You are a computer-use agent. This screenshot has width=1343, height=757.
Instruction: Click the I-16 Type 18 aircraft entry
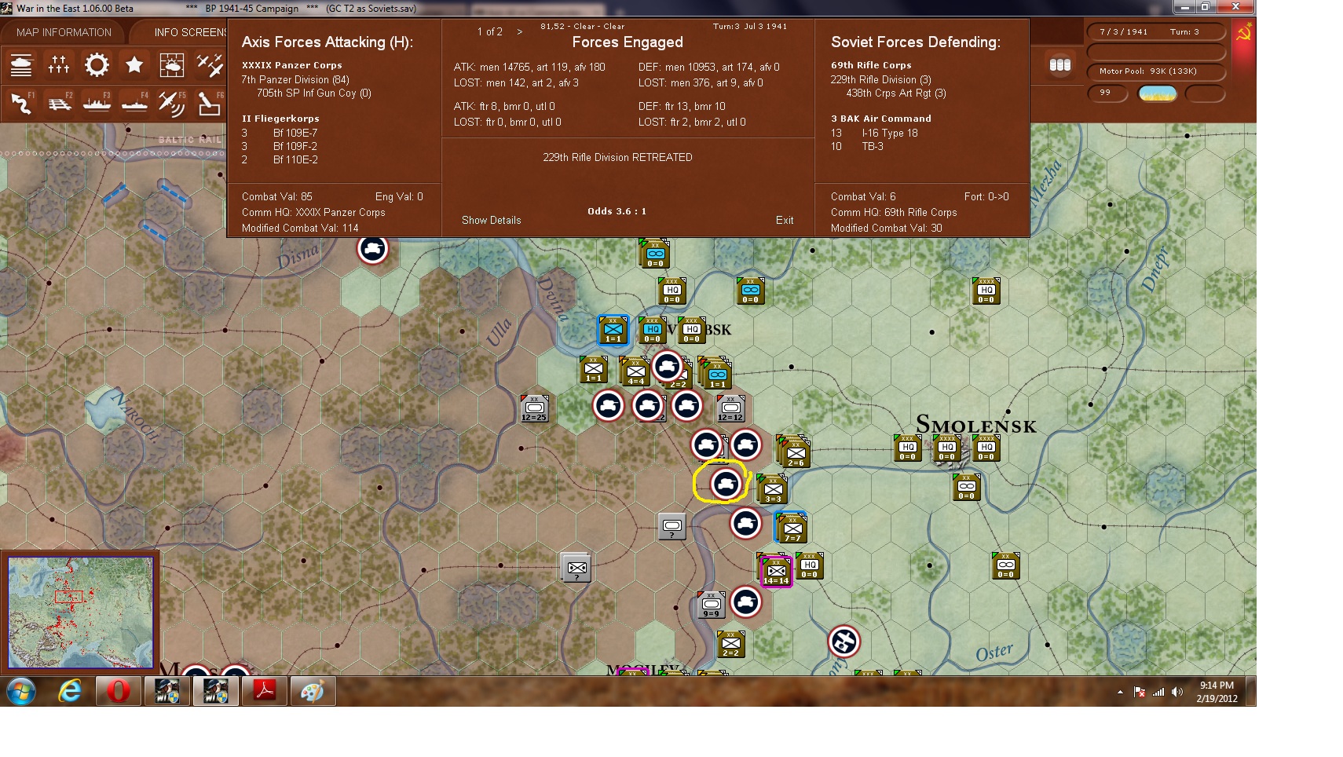(x=890, y=133)
